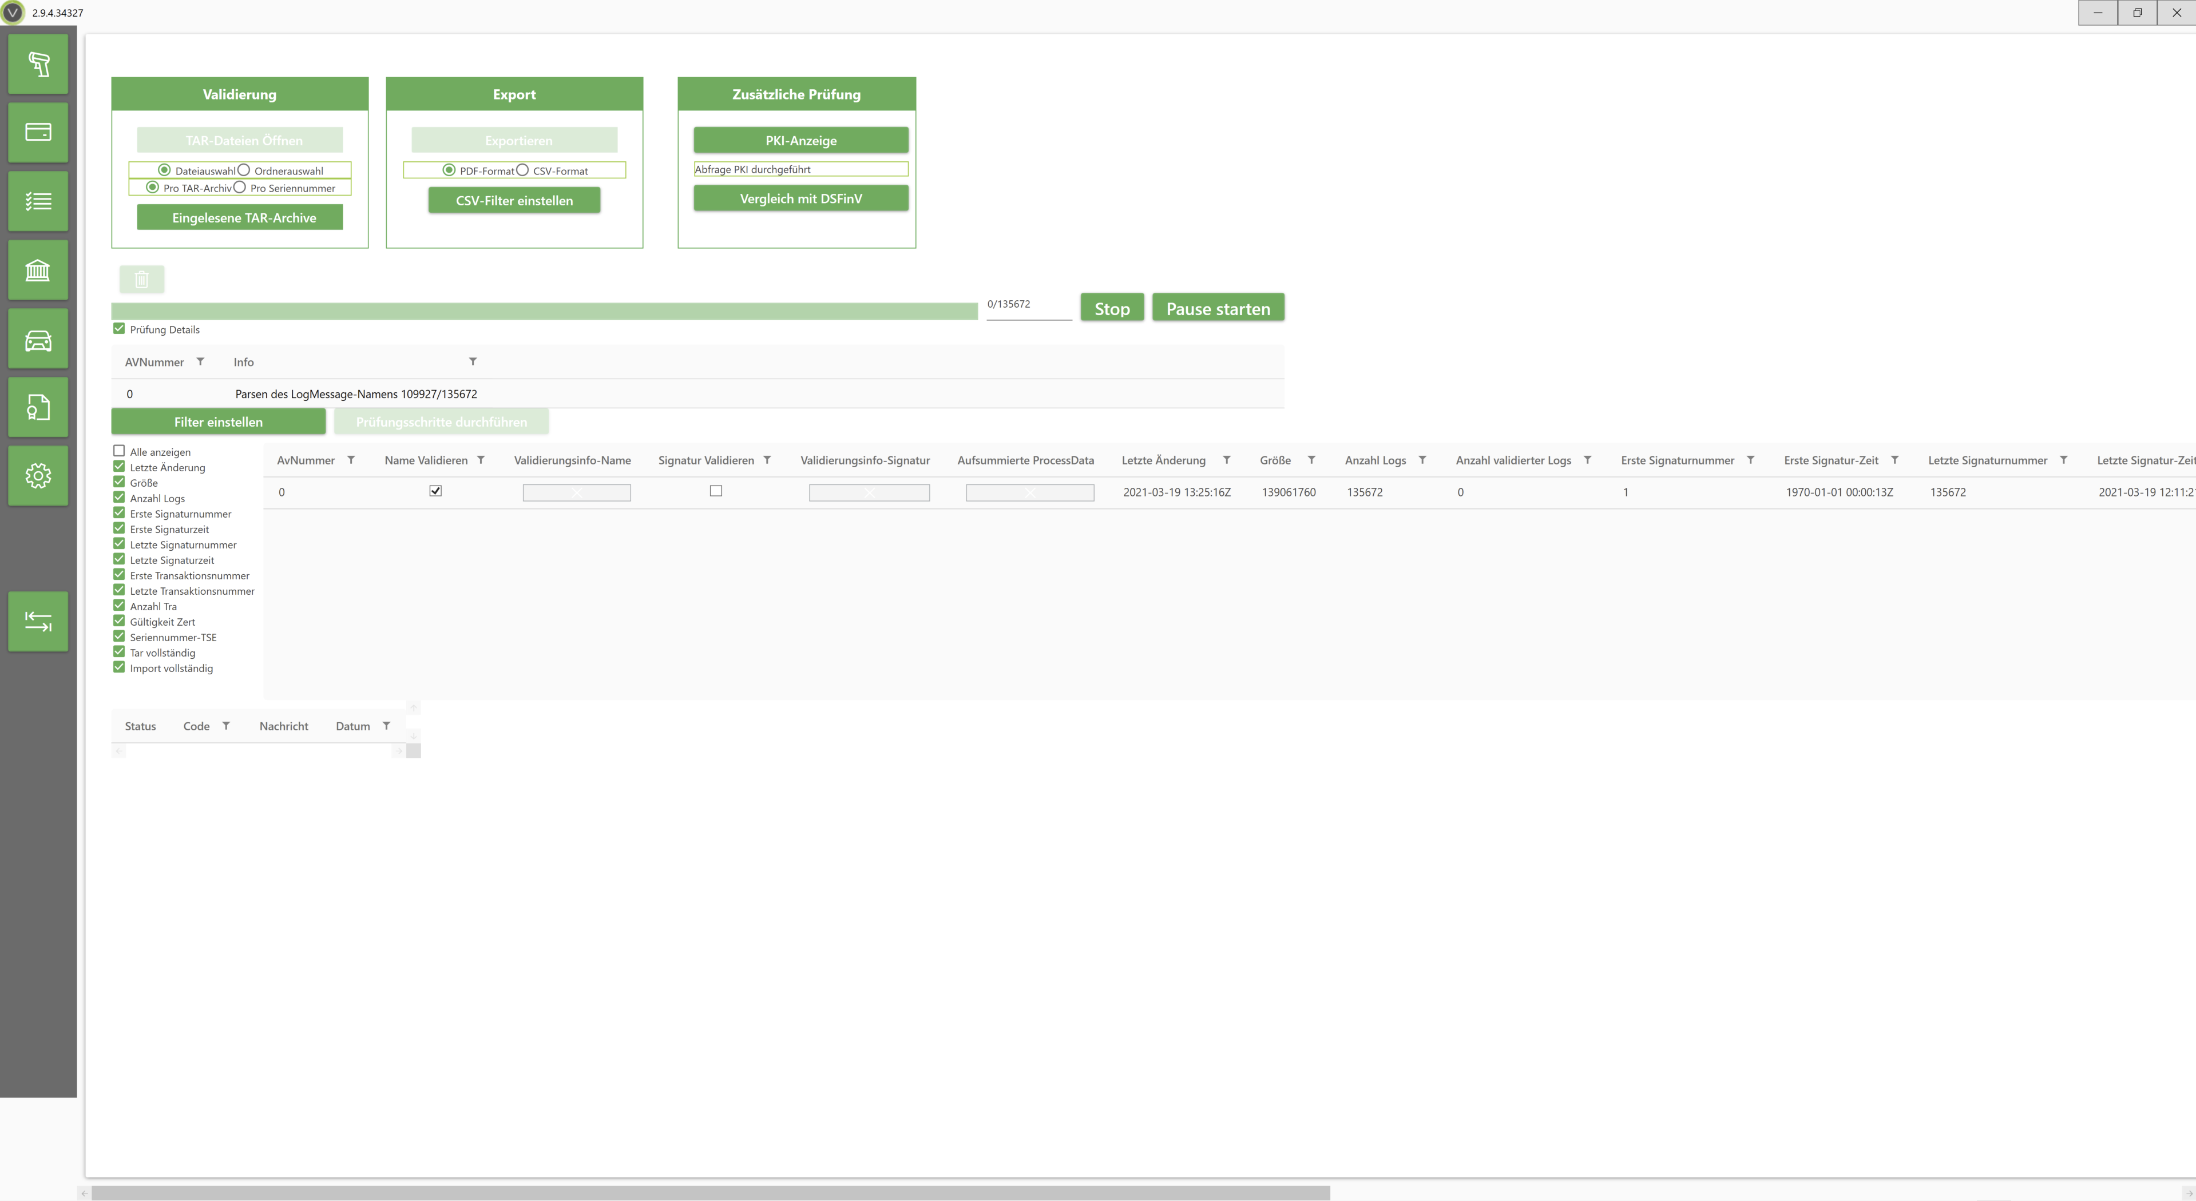This screenshot has width=2196, height=1201.
Task: Click the collapse arrows sidebar icon
Action: click(38, 622)
